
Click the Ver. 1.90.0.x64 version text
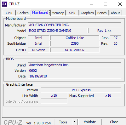pos(38,123)
